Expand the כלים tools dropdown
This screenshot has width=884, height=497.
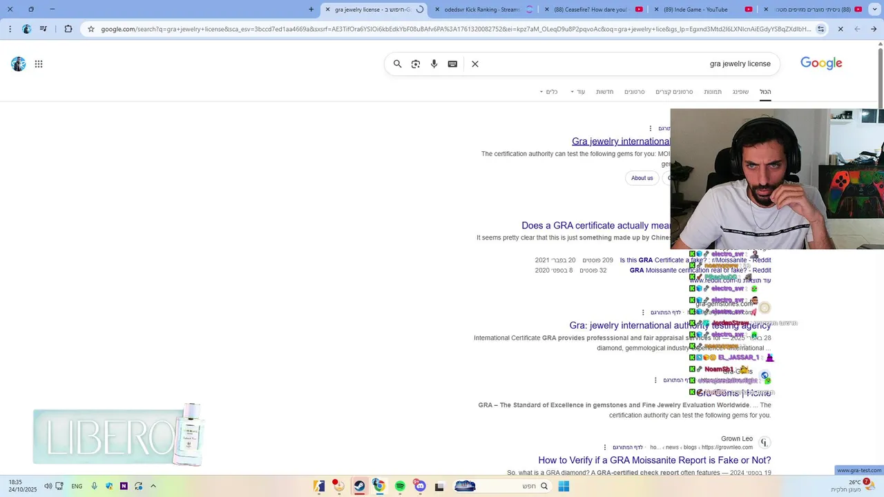point(549,92)
